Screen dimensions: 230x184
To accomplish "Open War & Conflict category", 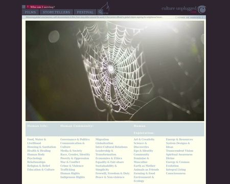I will (x=70, y=162).
